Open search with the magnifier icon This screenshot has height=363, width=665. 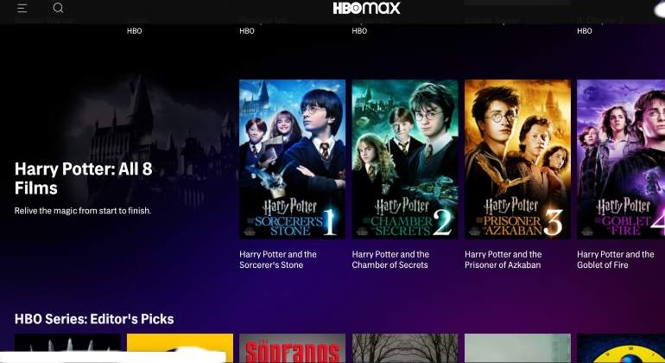58,8
